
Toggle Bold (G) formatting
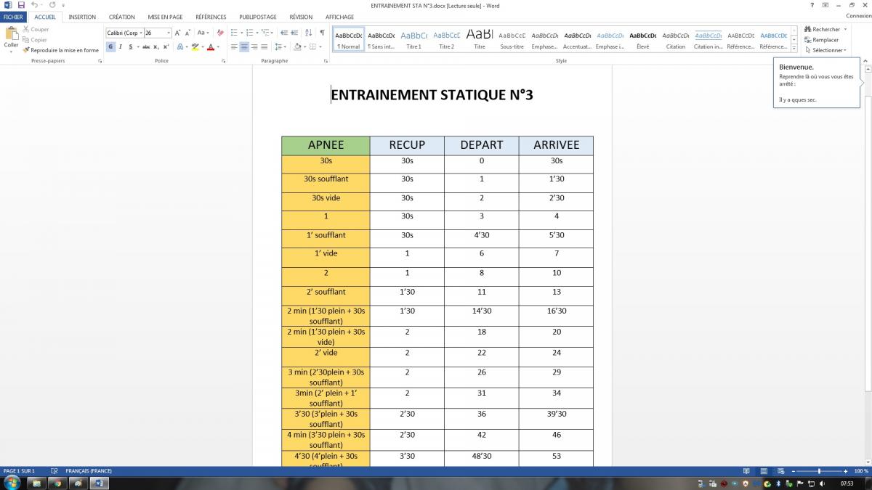click(110, 46)
